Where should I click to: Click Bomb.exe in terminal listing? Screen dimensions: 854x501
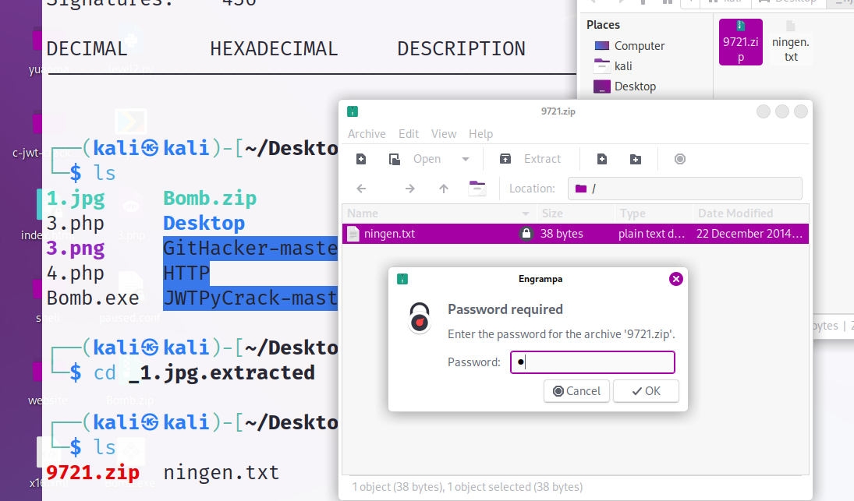click(x=93, y=298)
